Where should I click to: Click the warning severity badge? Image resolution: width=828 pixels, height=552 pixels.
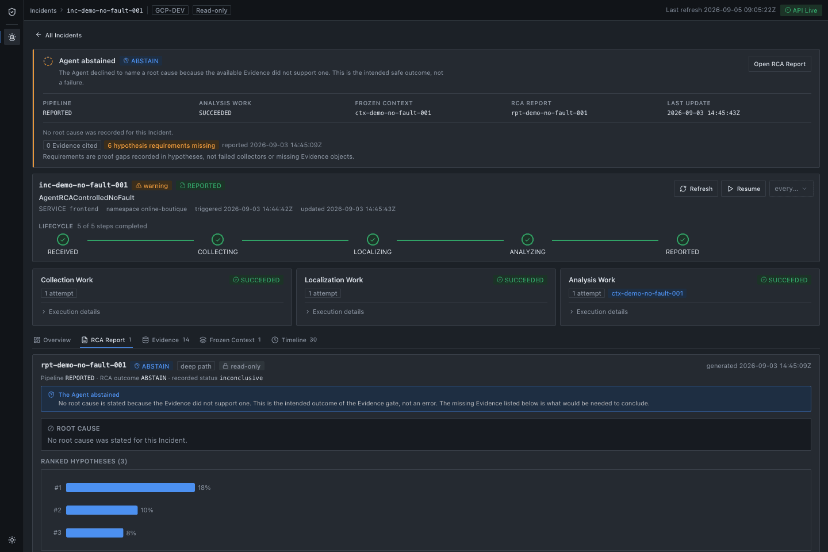pyautogui.click(x=152, y=186)
